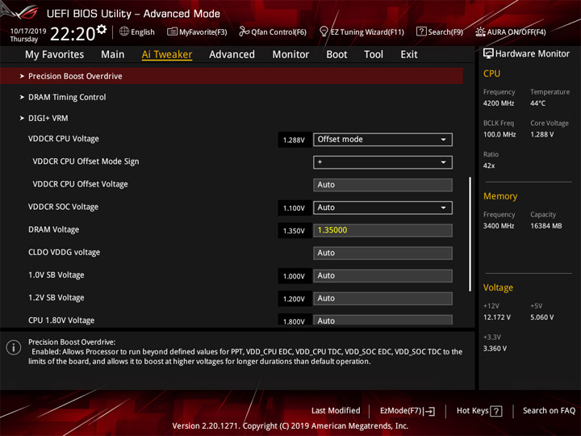The image size is (581, 436).
Task: Click the Hot Keys question mark icon
Action: coord(496,411)
